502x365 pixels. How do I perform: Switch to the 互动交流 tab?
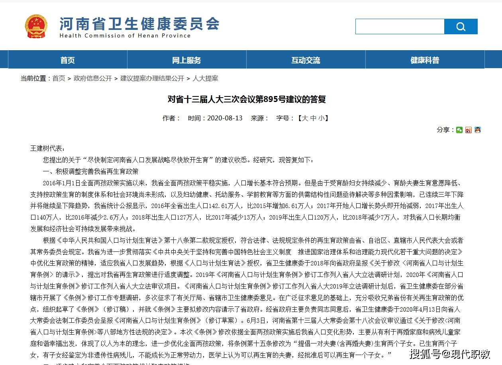(x=305, y=60)
